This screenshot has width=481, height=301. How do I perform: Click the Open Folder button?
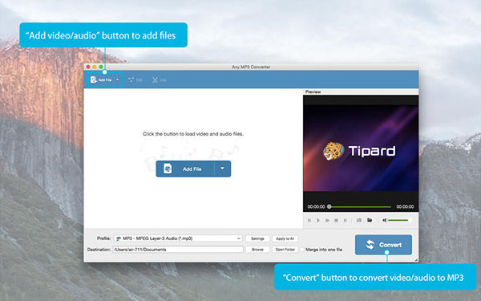[x=285, y=250]
